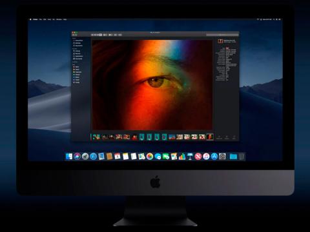Open Notification Center icon in menu bar
The image size is (310, 232).
280,19
